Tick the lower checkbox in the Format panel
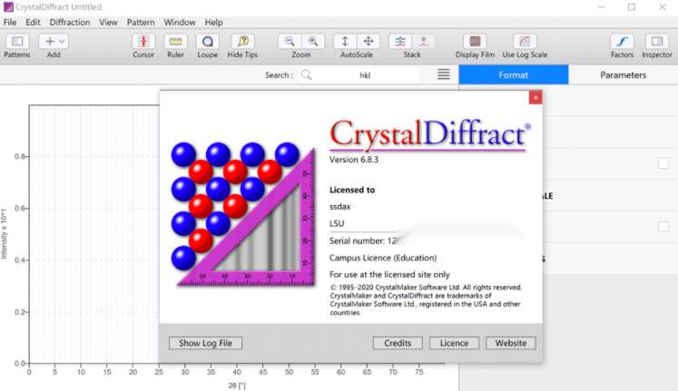The image size is (678, 391). point(663,227)
